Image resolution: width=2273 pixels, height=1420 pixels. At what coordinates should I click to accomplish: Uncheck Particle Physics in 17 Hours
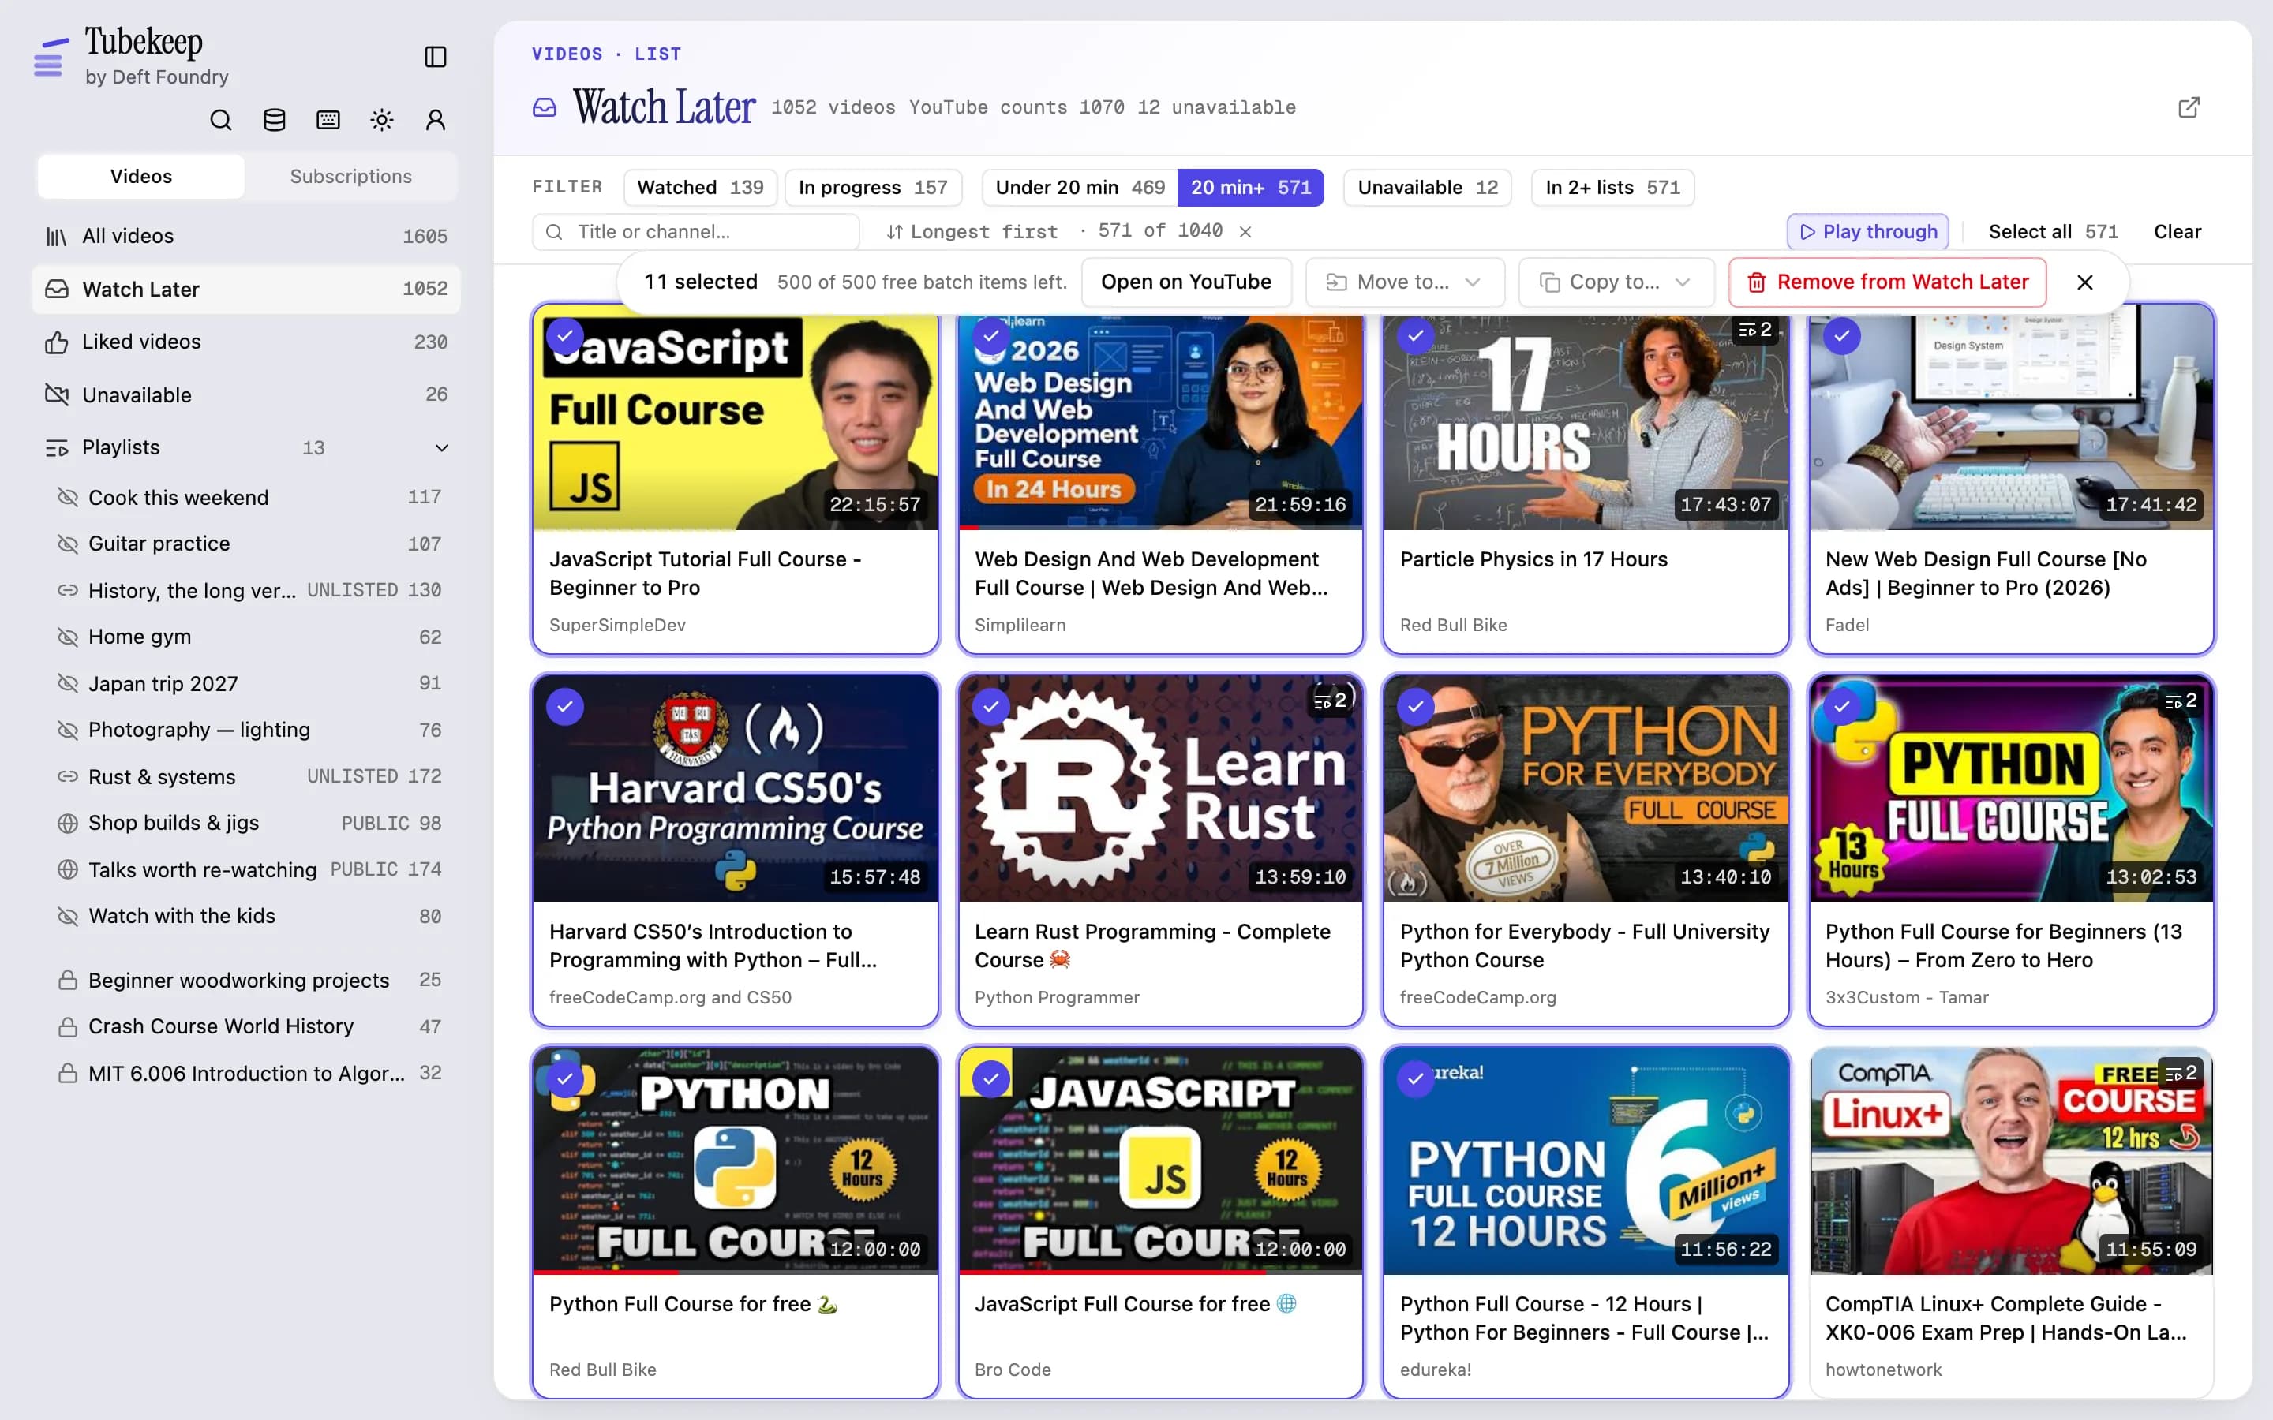[1415, 335]
